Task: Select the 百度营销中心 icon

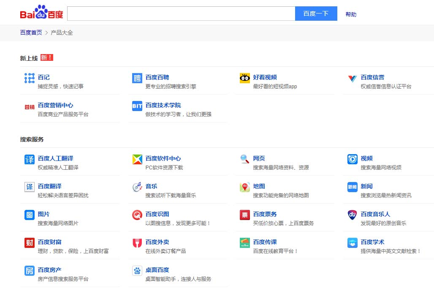Action: click(x=30, y=106)
